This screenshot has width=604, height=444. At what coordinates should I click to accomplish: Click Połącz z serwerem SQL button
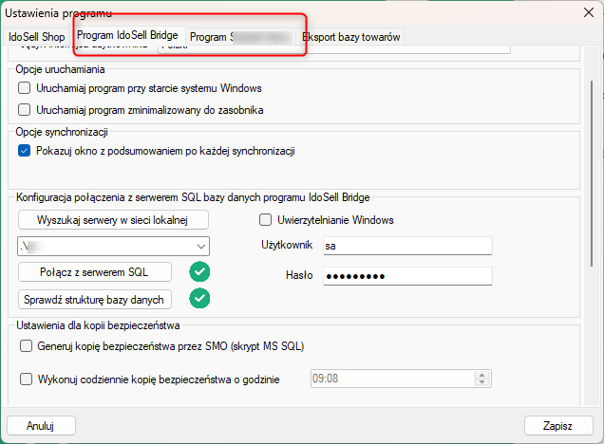tap(95, 272)
